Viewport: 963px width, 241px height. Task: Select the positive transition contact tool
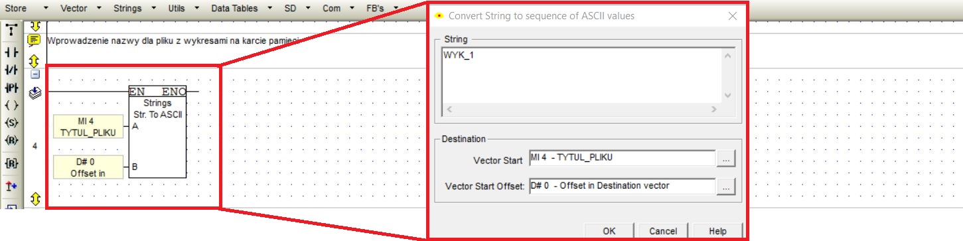coord(11,88)
